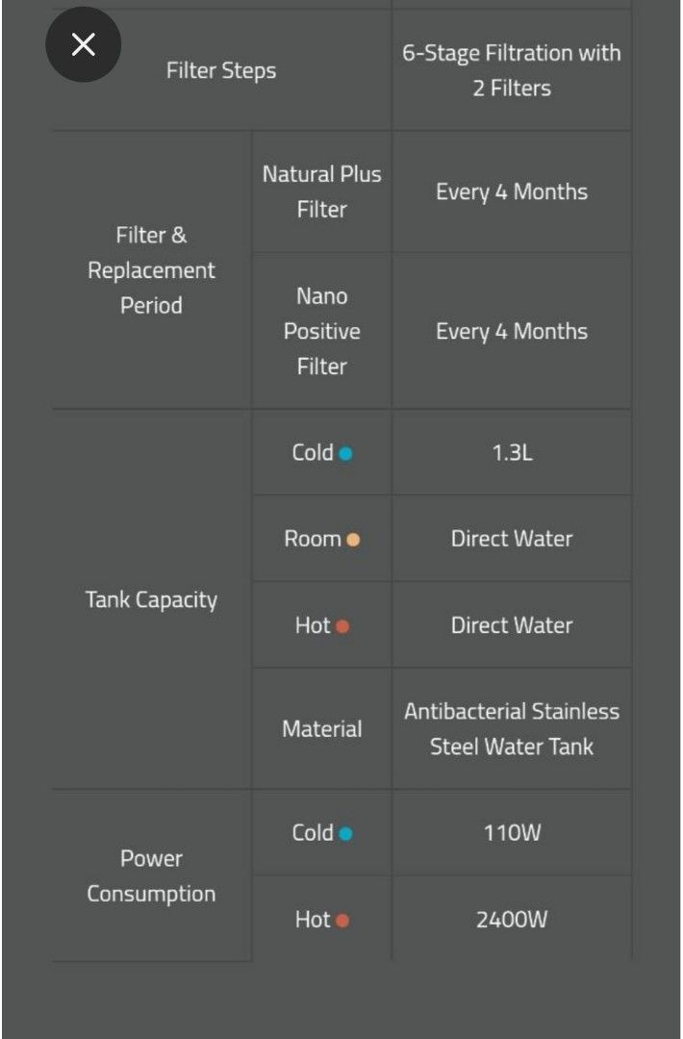Select the Power Consumption header
This screenshot has height=1039, width=683.
[150, 876]
